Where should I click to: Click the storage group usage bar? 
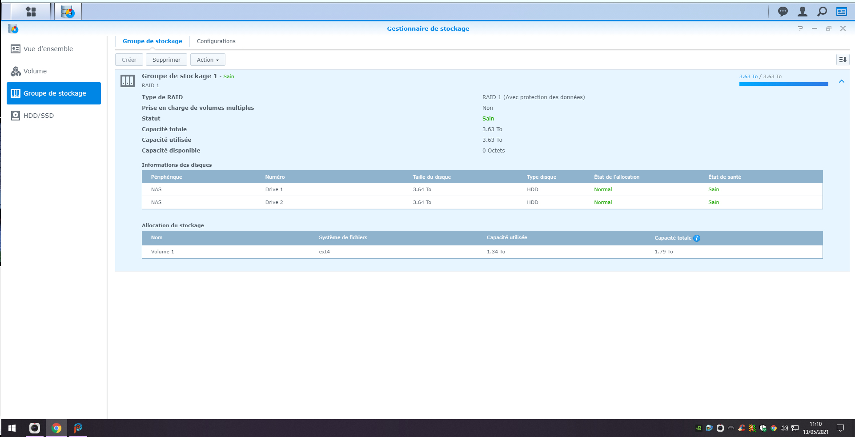coord(783,84)
